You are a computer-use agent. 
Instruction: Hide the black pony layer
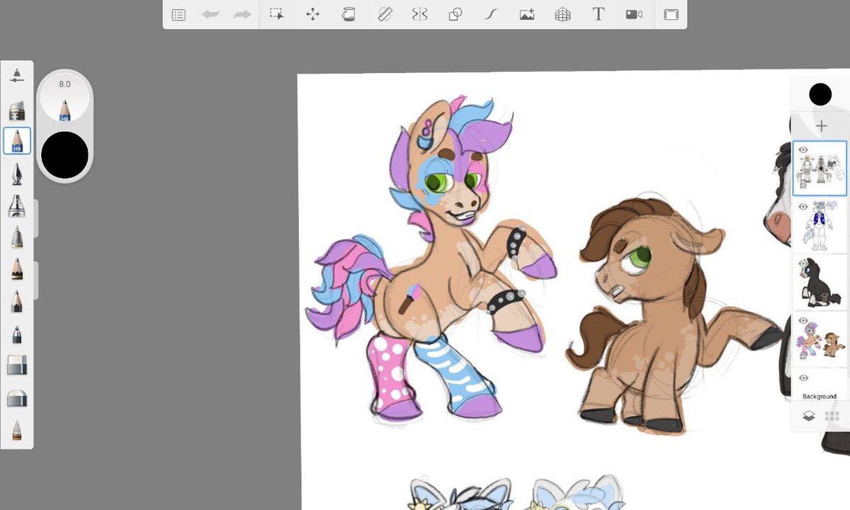pyautogui.click(x=803, y=263)
